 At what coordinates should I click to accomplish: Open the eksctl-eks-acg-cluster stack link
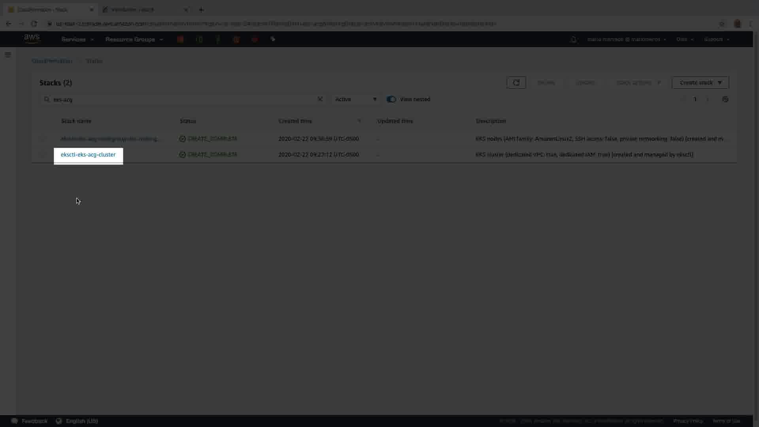coord(88,155)
